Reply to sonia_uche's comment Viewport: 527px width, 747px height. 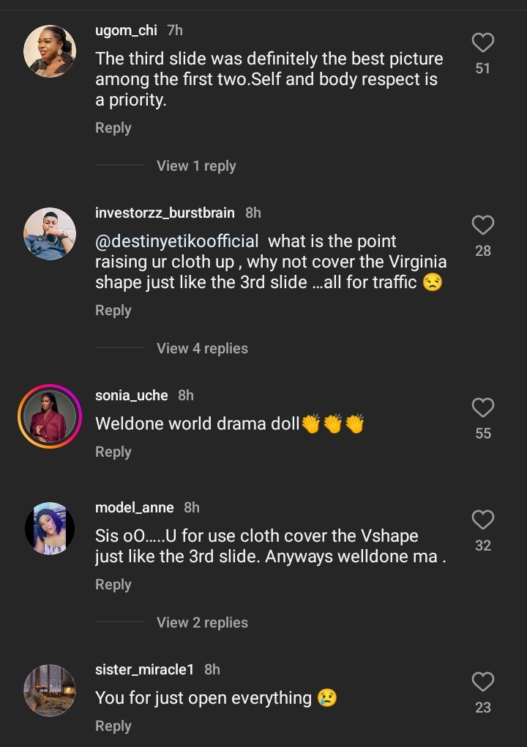pyautogui.click(x=113, y=452)
